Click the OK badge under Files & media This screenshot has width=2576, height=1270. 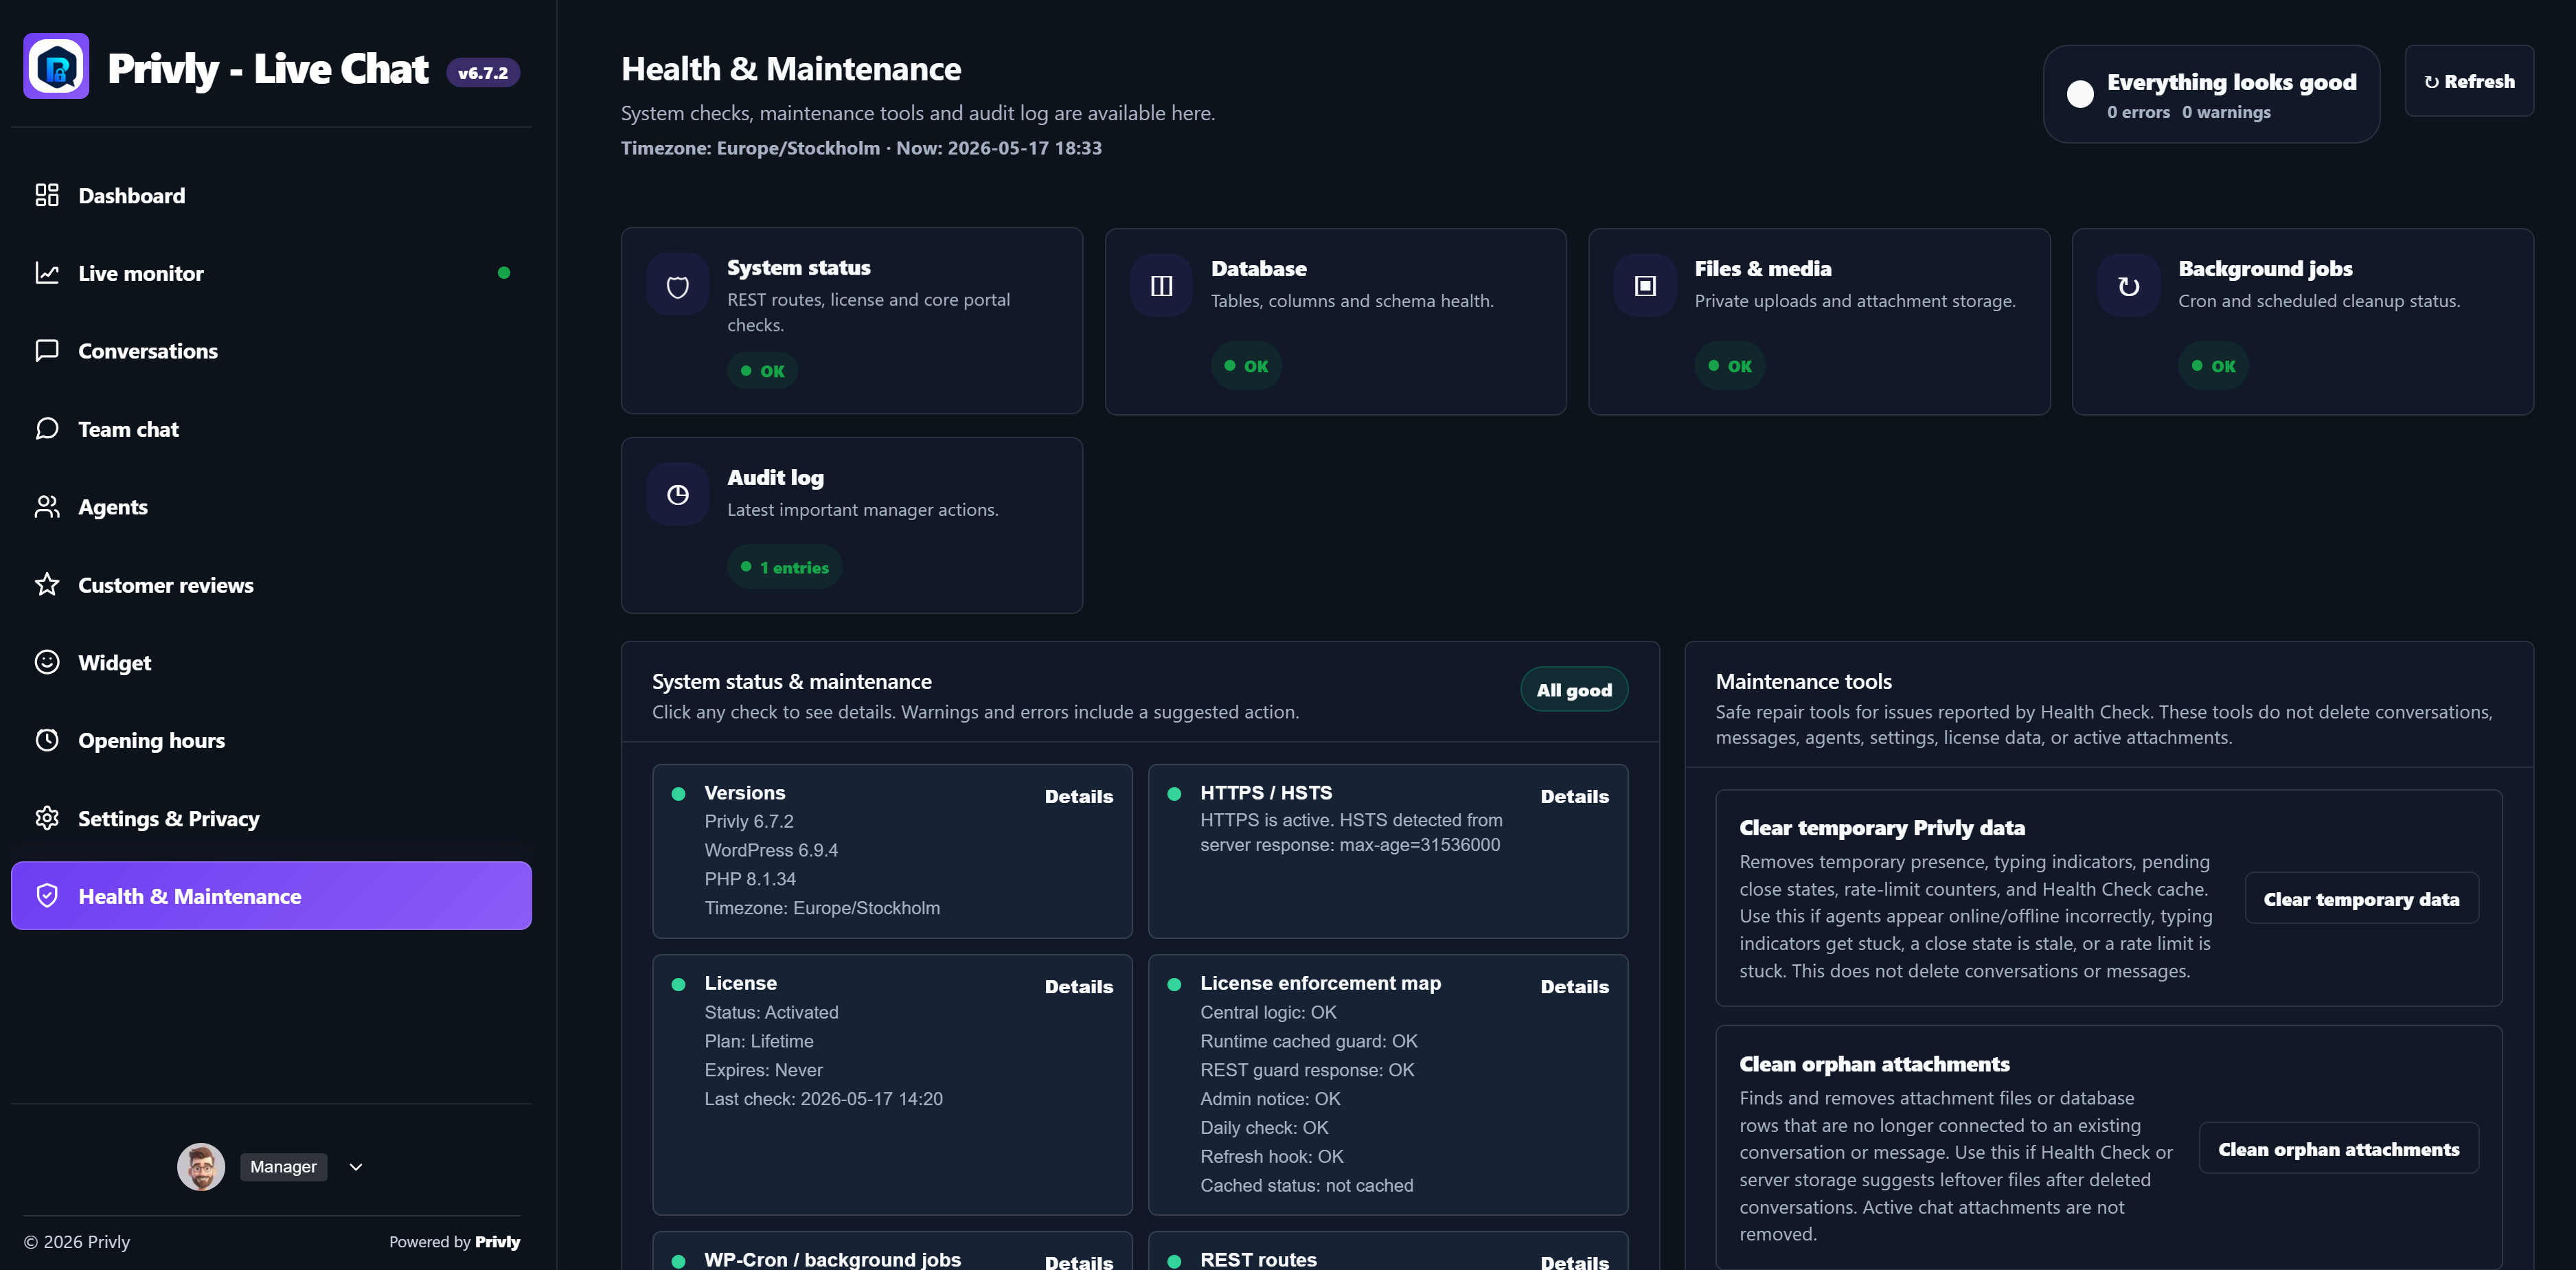(1730, 366)
